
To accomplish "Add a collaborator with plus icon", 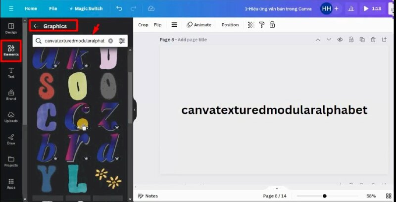I will (x=336, y=8).
